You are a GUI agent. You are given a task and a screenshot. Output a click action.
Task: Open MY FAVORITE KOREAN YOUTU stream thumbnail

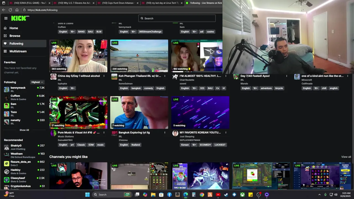pyautogui.click(x=200, y=112)
